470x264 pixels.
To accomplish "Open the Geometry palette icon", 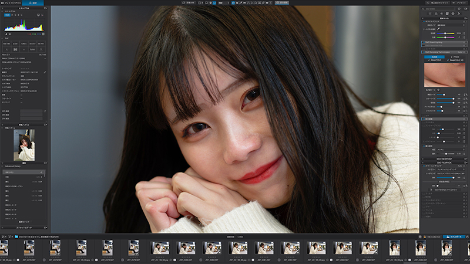I will 447,13.
